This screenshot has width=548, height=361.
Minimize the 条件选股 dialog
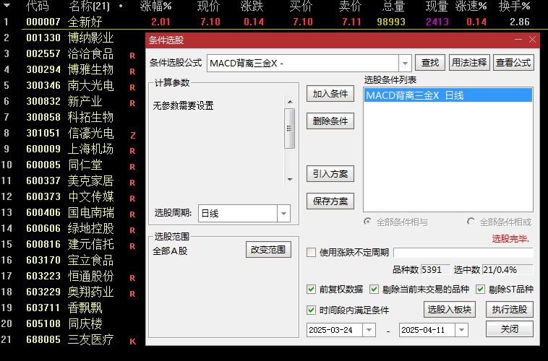(x=518, y=40)
